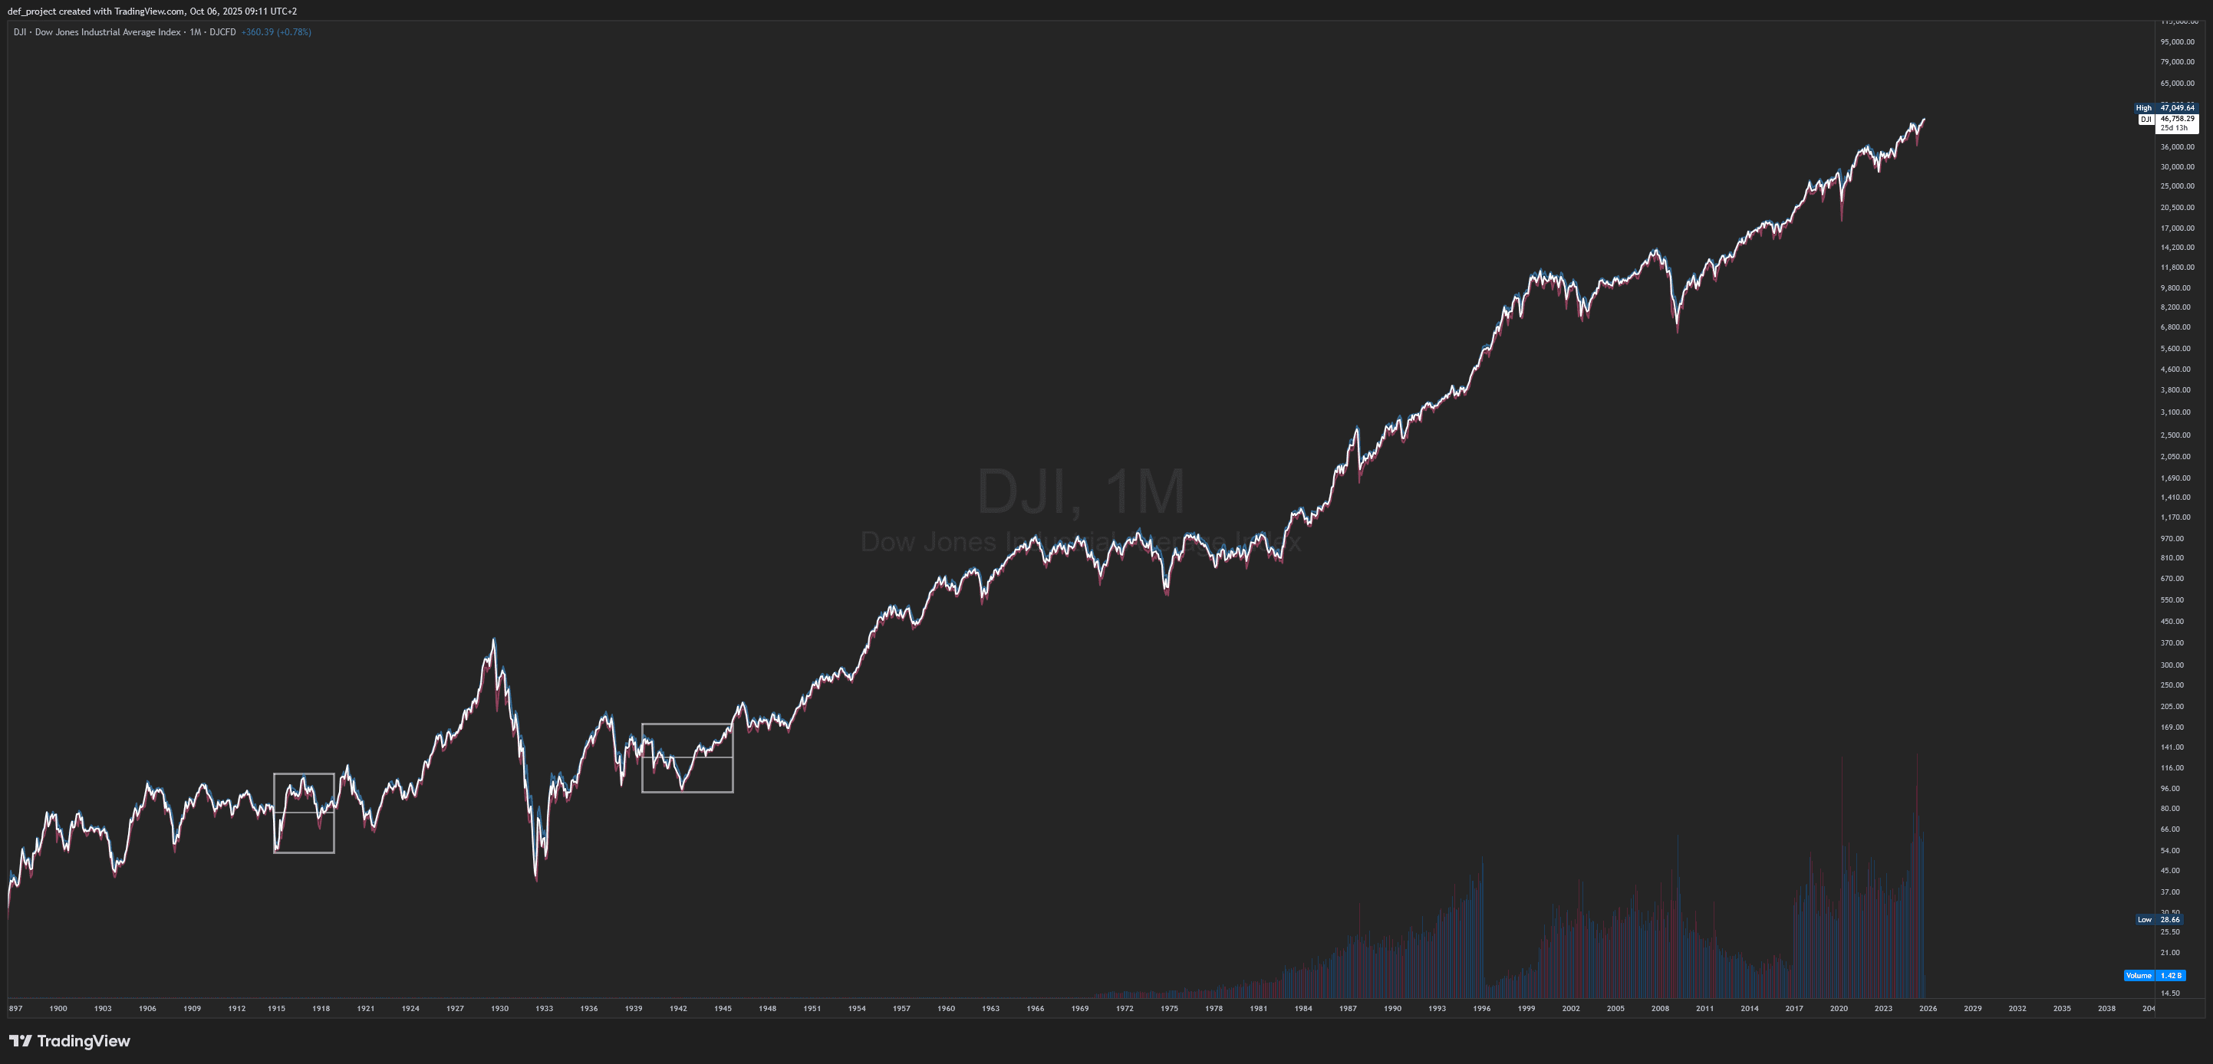Click the TradingView logo icon
This screenshot has width=2213, height=1064.
click(20, 1041)
